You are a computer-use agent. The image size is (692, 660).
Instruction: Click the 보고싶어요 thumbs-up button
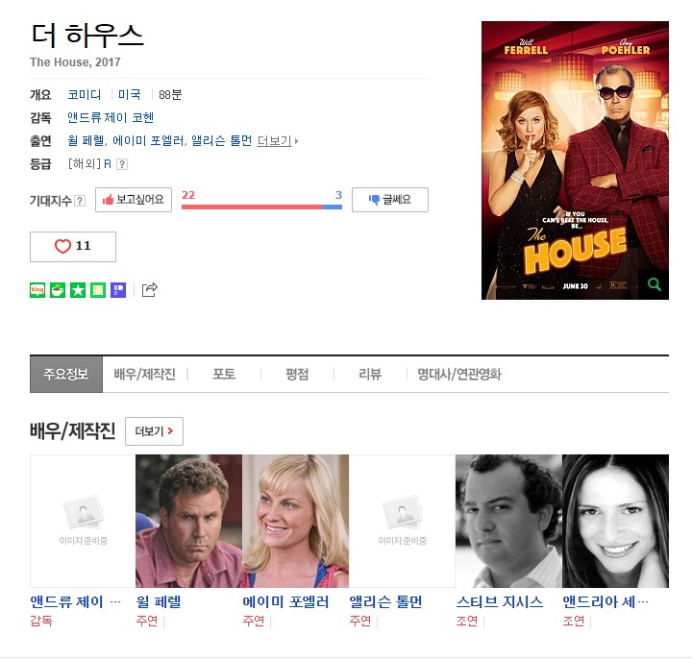tap(134, 200)
